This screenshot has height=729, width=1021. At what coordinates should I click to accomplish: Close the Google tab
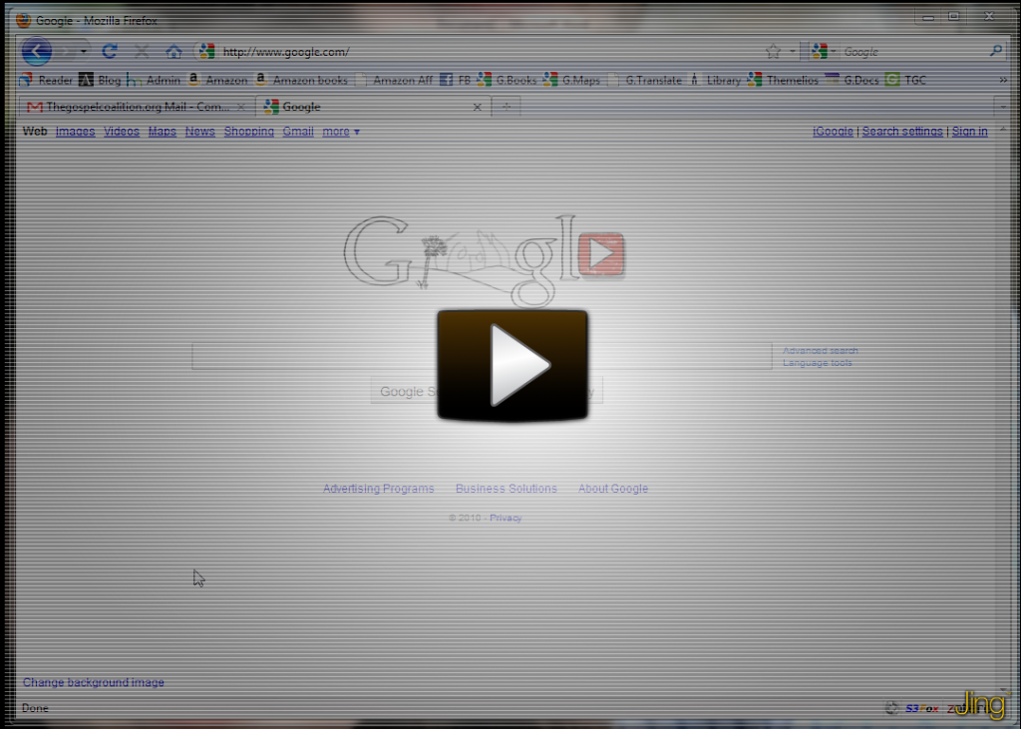pos(478,107)
